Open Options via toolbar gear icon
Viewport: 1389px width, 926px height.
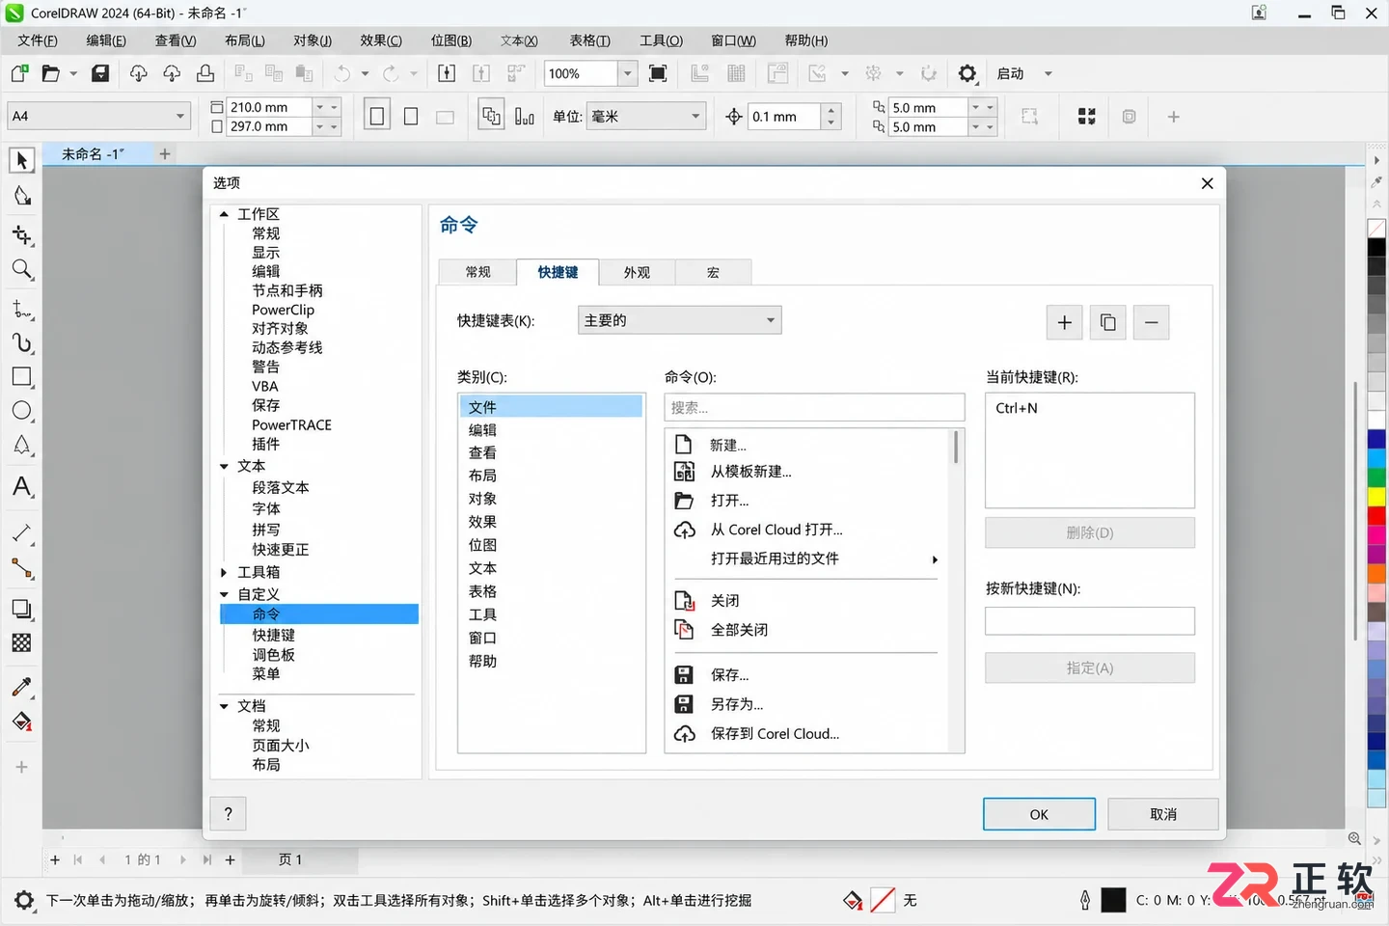967,73
